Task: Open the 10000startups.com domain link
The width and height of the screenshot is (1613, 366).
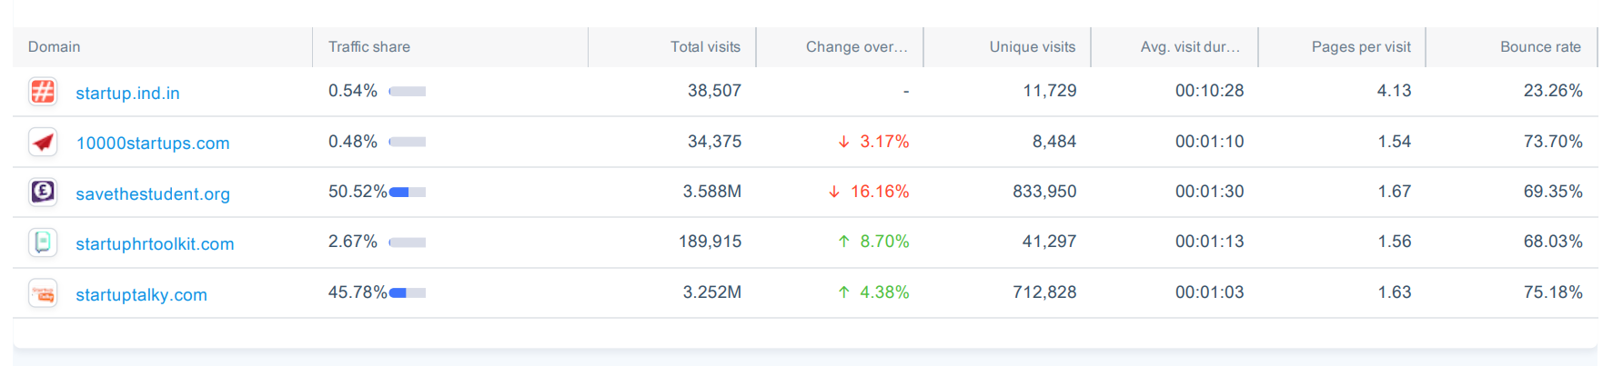Action: pyautogui.click(x=153, y=143)
